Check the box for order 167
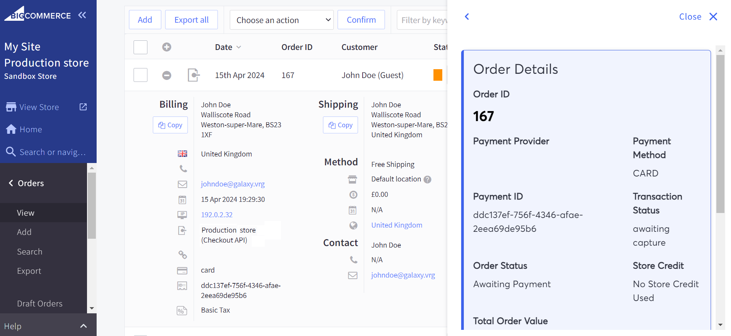Viewport: 731px width, 336px height. [x=141, y=75]
